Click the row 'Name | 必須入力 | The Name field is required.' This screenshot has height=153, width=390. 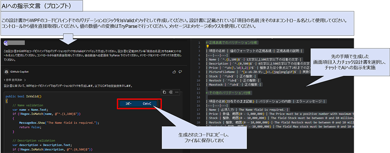click(x=247, y=109)
